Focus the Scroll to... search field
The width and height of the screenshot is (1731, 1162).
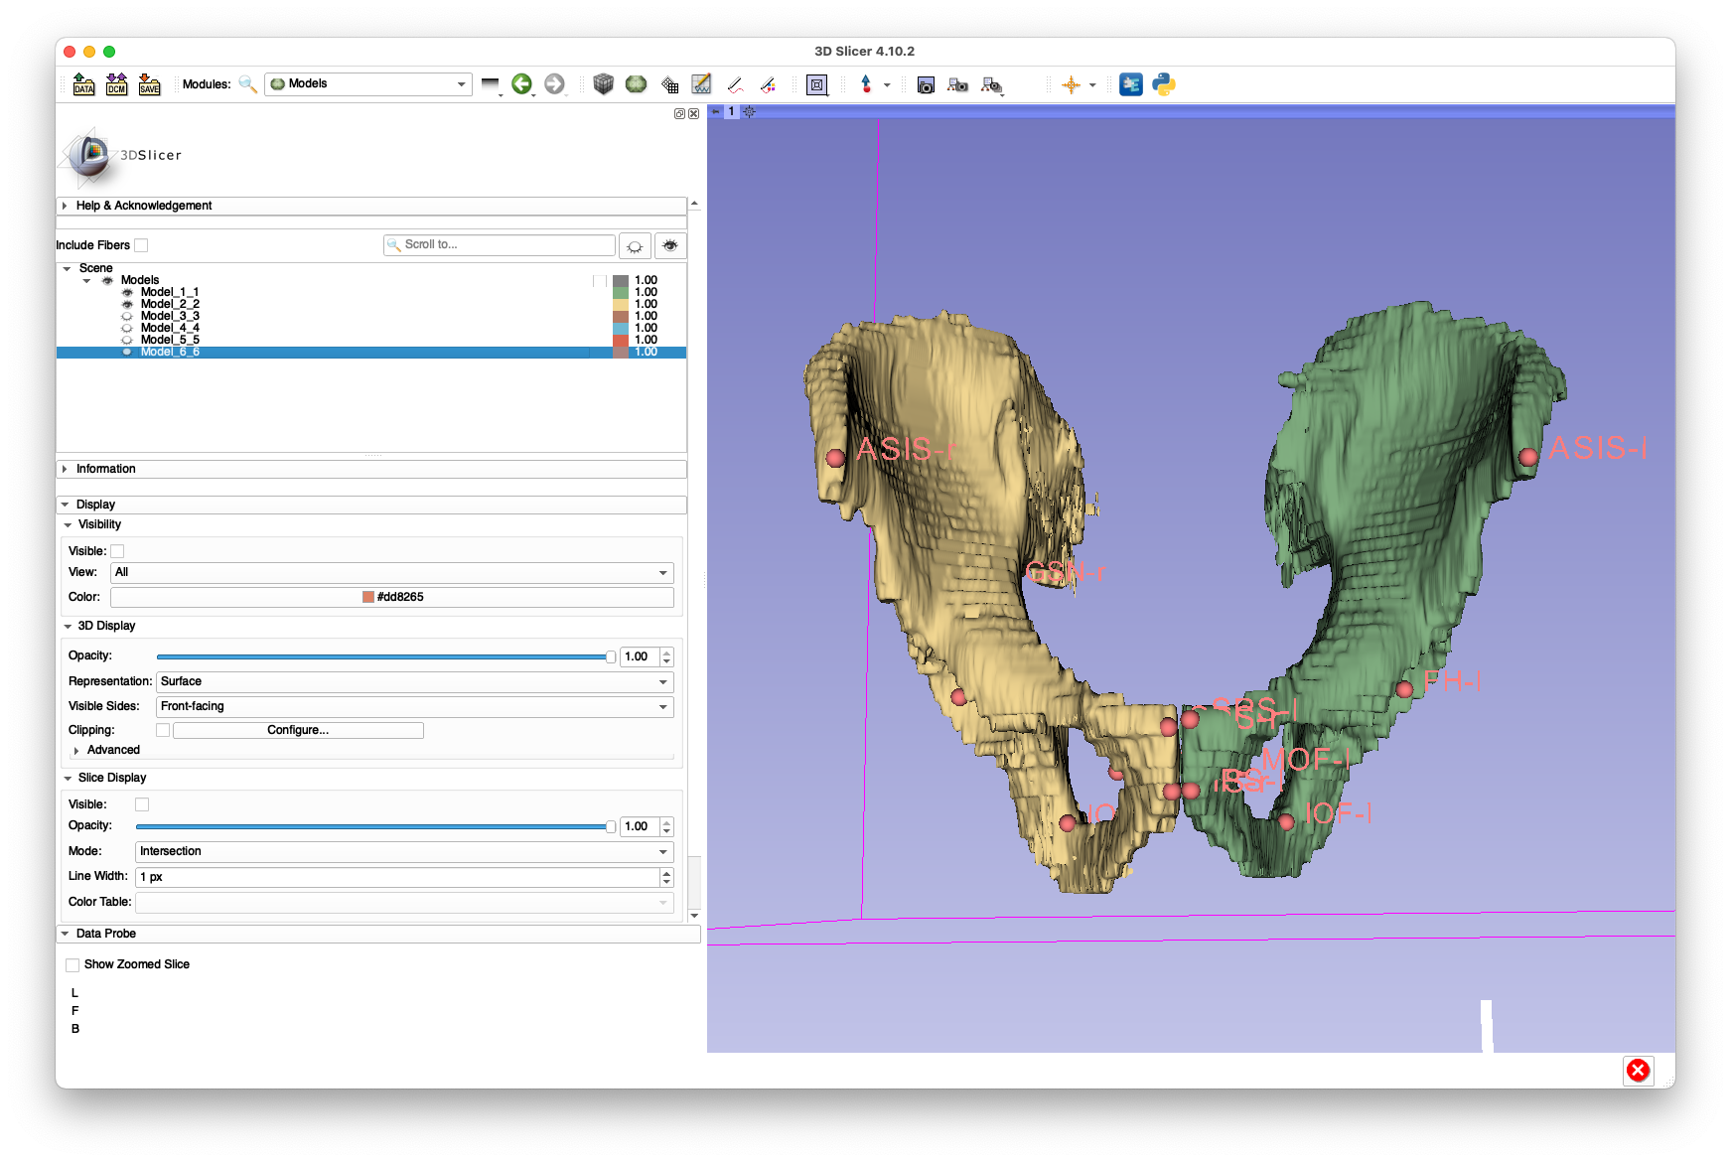coord(500,244)
